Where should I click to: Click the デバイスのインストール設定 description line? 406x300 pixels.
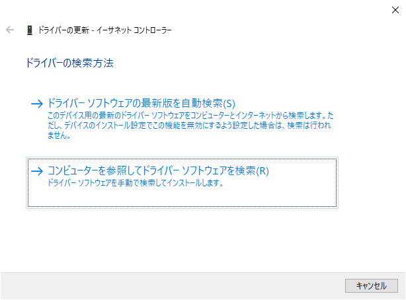(189, 126)
